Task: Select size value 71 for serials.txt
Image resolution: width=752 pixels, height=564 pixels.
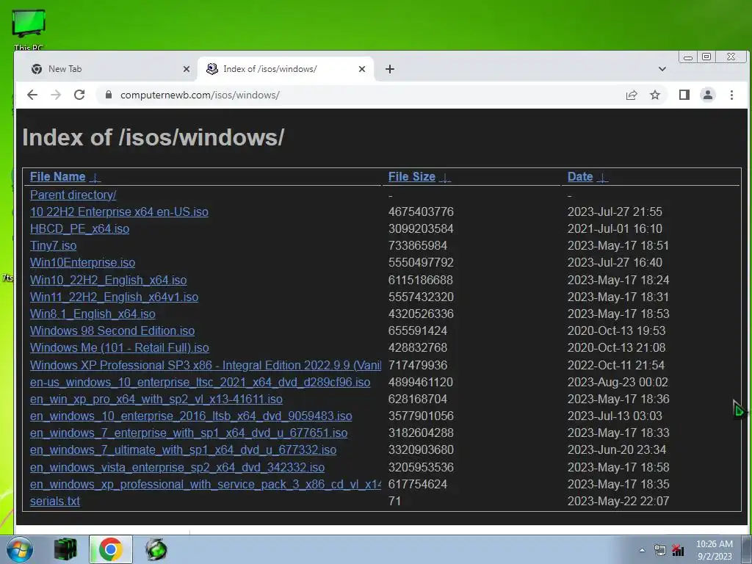Action: point(394,501)
